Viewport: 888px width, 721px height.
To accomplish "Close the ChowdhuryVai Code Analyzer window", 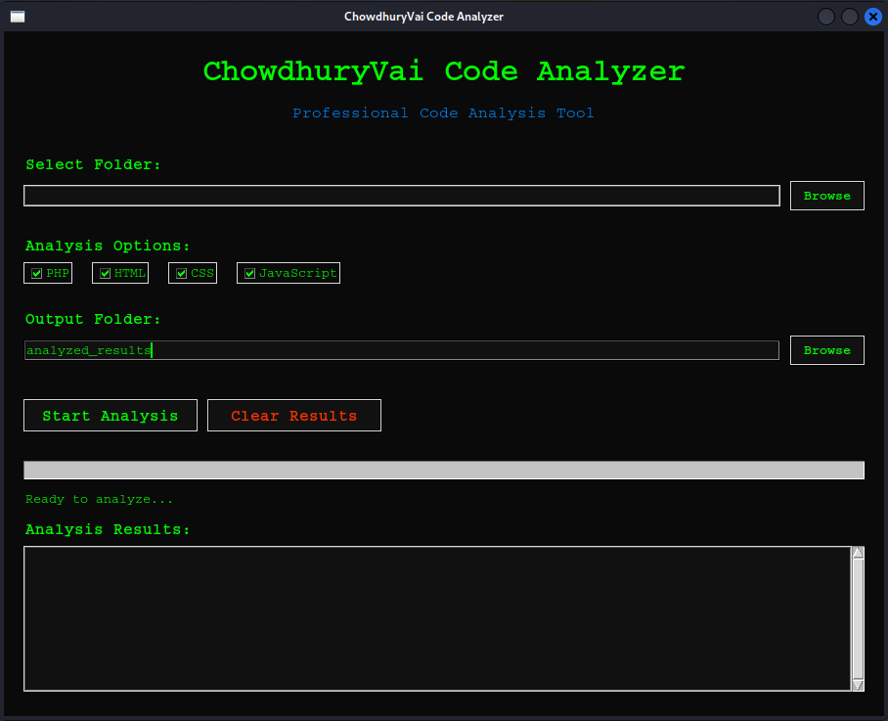I will [x=872, y=17].
